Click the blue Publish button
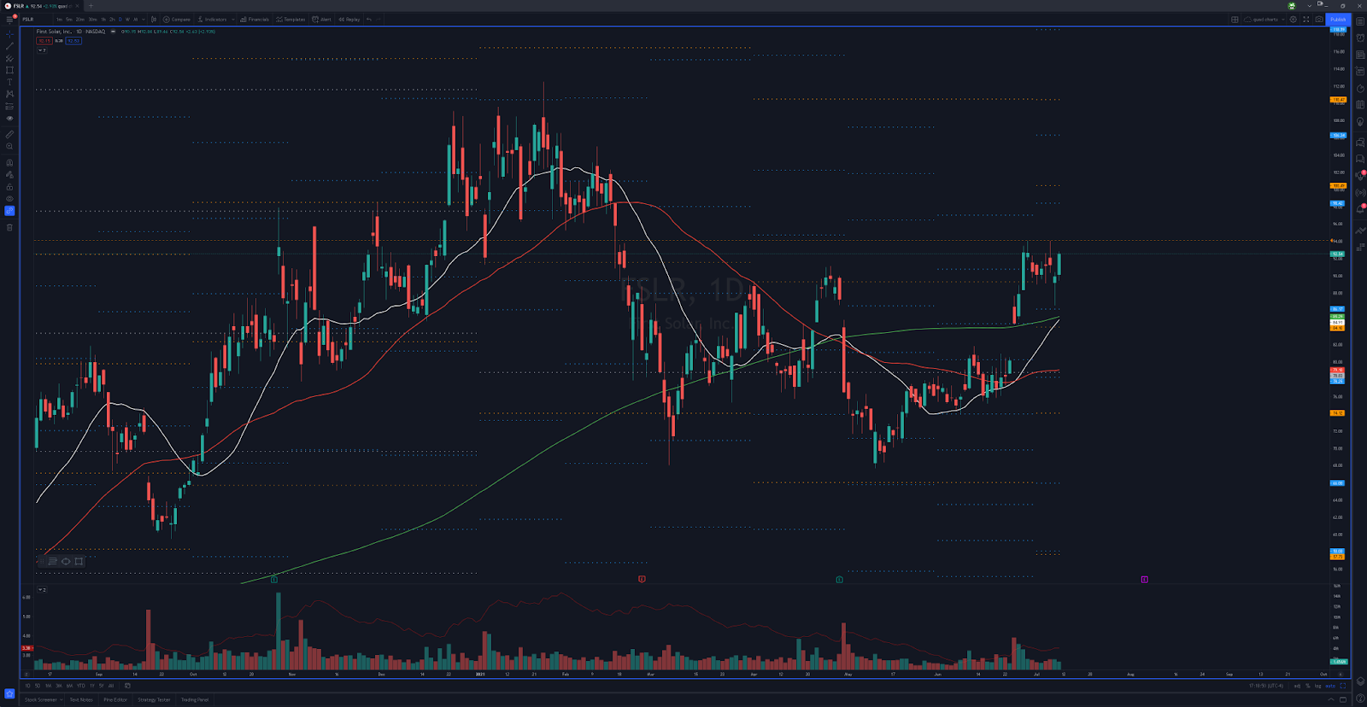 (1338, 19)
